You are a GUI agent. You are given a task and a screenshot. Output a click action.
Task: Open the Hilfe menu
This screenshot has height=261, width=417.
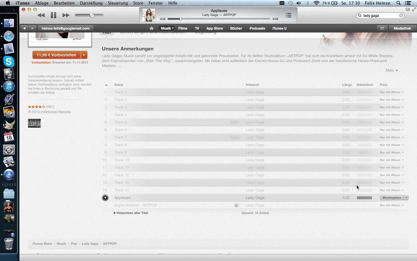[173, 3]
